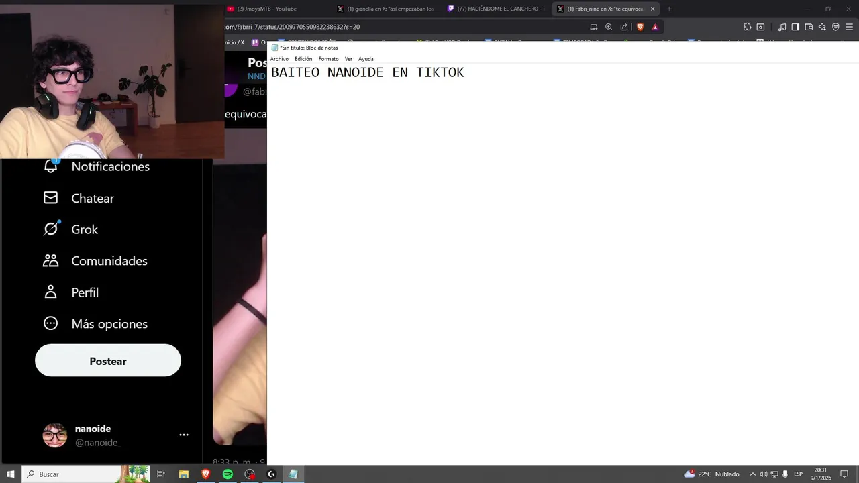Open OBS Studio from the taskbar

(x=250, y=474)
